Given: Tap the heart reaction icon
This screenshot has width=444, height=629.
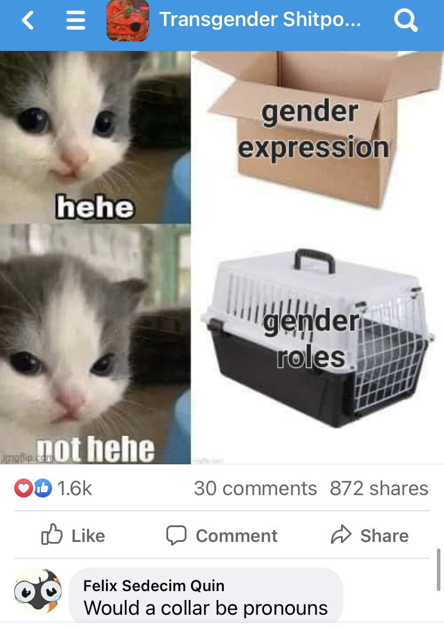Looking at the screenshot, I should [x=24, y=488].
